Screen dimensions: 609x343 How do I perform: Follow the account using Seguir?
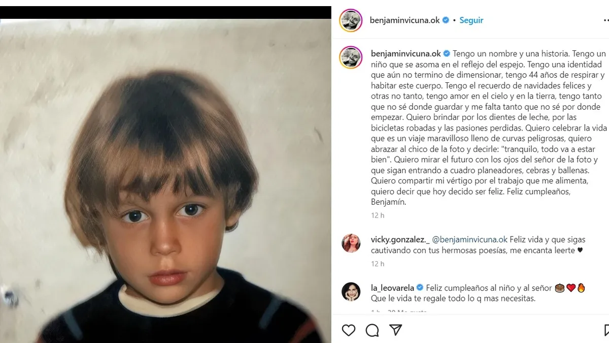[x=471, y=20]
